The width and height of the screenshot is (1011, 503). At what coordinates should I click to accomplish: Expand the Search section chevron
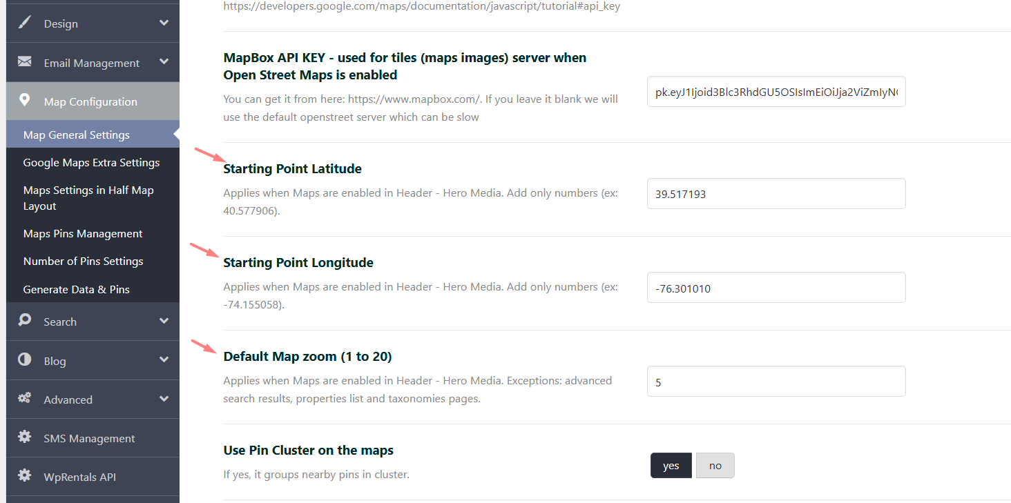tap(164, 321)
